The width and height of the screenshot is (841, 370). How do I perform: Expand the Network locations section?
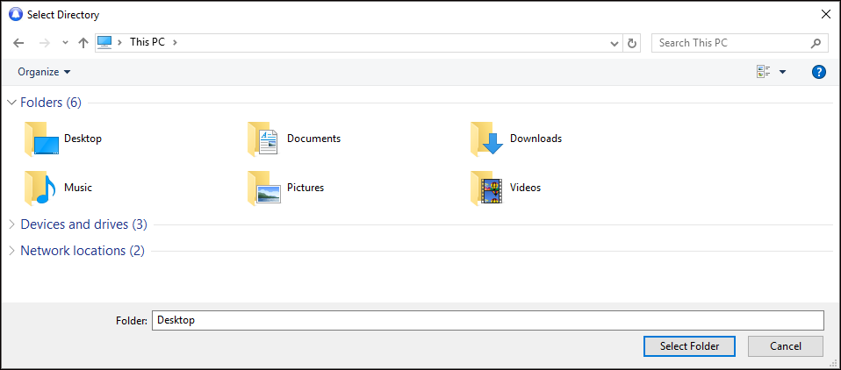click(x=11, y=251)
